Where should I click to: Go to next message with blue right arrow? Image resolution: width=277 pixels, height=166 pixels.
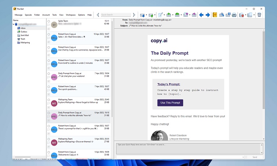208,15
